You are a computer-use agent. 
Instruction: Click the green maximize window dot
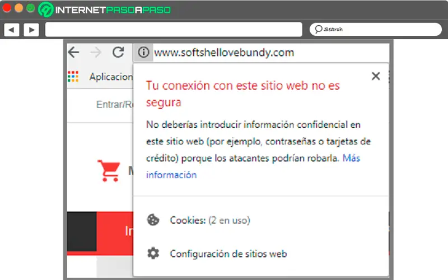tap(31, 8)
